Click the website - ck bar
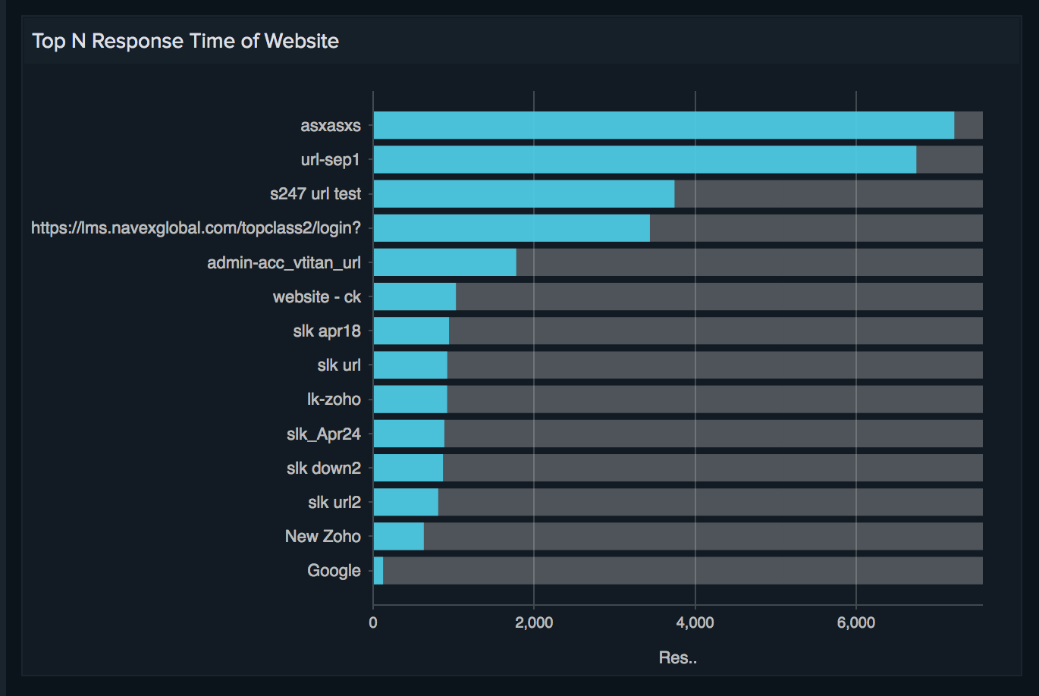The height and width of the screenshot is (696, 1039). pos(413,296)
